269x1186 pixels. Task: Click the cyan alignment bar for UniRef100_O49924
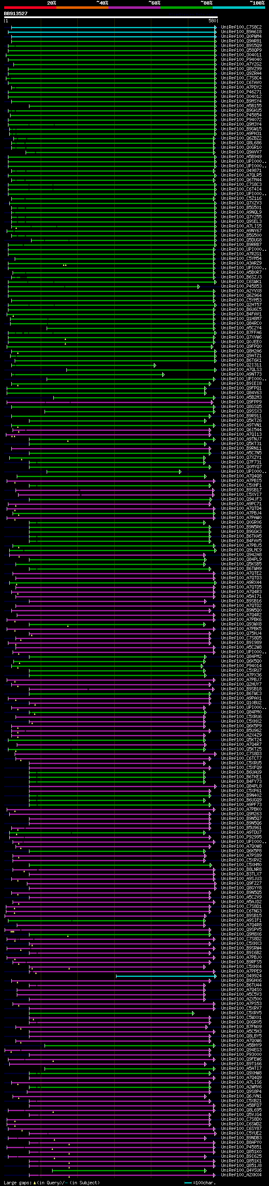tap(166, 976)
